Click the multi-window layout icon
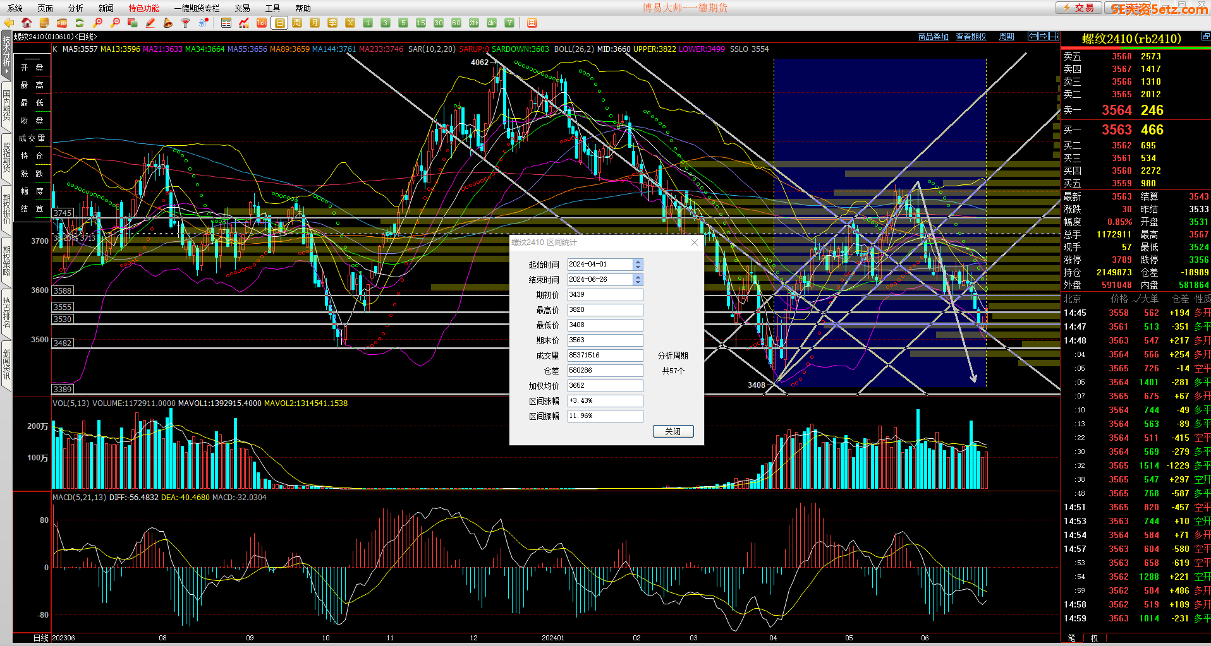The image size is (1211, 646). tap(532, 23)
